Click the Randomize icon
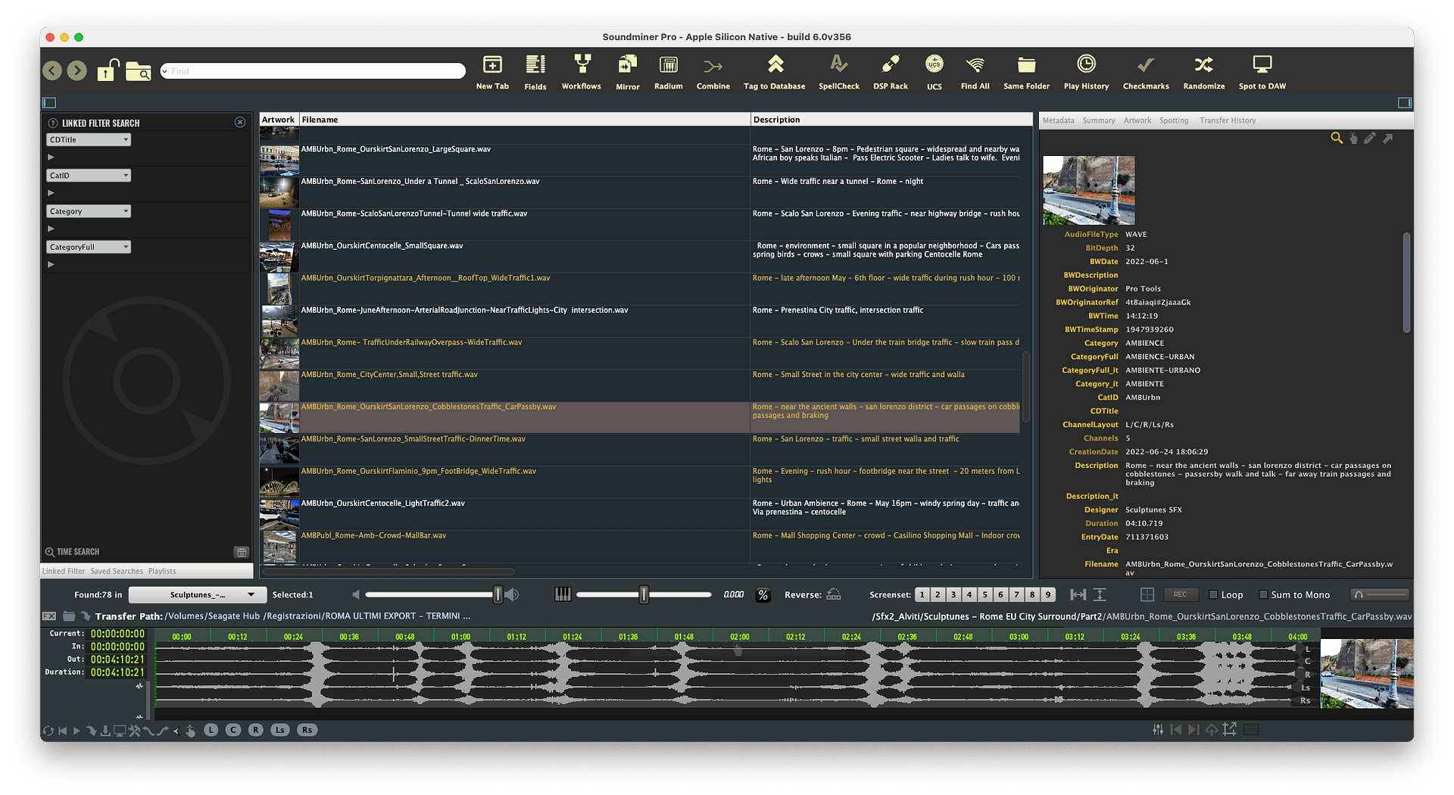 coord(1203,66)
